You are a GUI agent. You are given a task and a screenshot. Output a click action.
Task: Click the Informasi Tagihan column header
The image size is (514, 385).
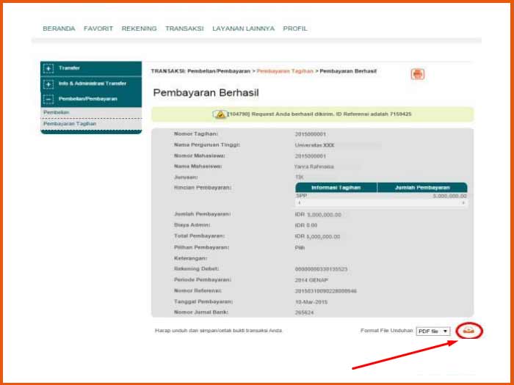(336, 188)
